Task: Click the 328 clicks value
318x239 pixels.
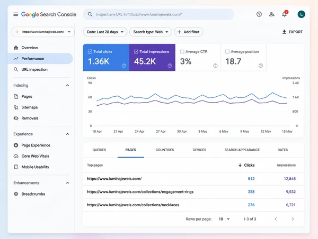Action: (251, 191)
